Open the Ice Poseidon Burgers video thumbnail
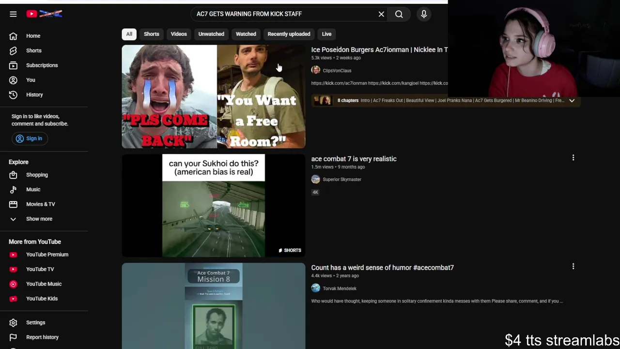The height and width of the screenshot is (349, 620). pyautogui.click(x=214, y=96)
